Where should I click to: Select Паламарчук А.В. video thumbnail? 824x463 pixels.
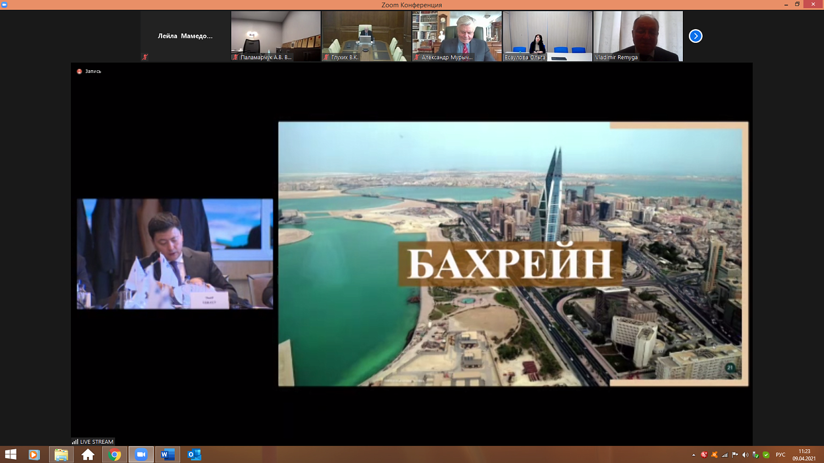[x=276, y=36]
